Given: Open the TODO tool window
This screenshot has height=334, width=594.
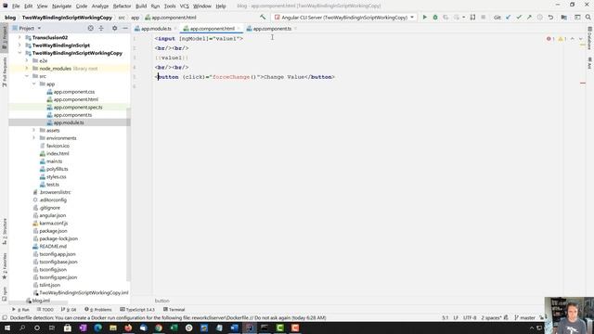Looking at the screenshot, I should click(x=45, y=310).
